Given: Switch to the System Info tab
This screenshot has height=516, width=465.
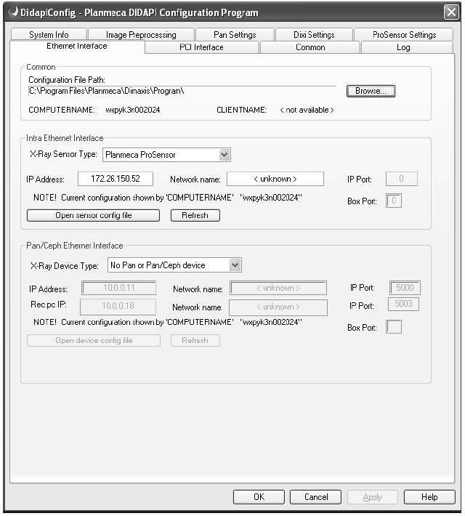Looking at the screenshot, I should point(49,35).
